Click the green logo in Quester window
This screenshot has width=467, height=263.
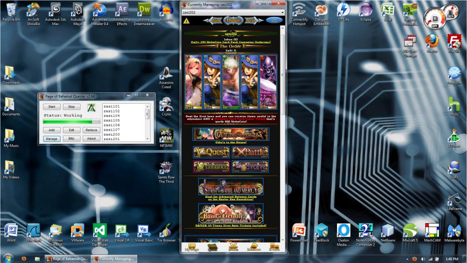click(91, 107)
